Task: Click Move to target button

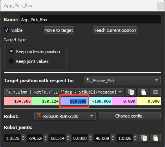Action: pos(59,30)
